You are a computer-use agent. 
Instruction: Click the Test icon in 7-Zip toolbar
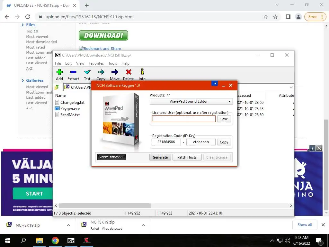tap(87, 72)
